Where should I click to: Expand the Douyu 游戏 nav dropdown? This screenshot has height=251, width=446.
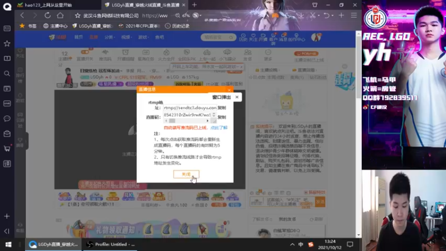point(143,37)
